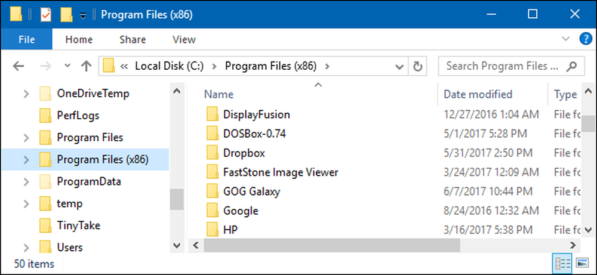Go up one folder level
This screenshot has width=597, height=275.
click(x=87, y=66)
